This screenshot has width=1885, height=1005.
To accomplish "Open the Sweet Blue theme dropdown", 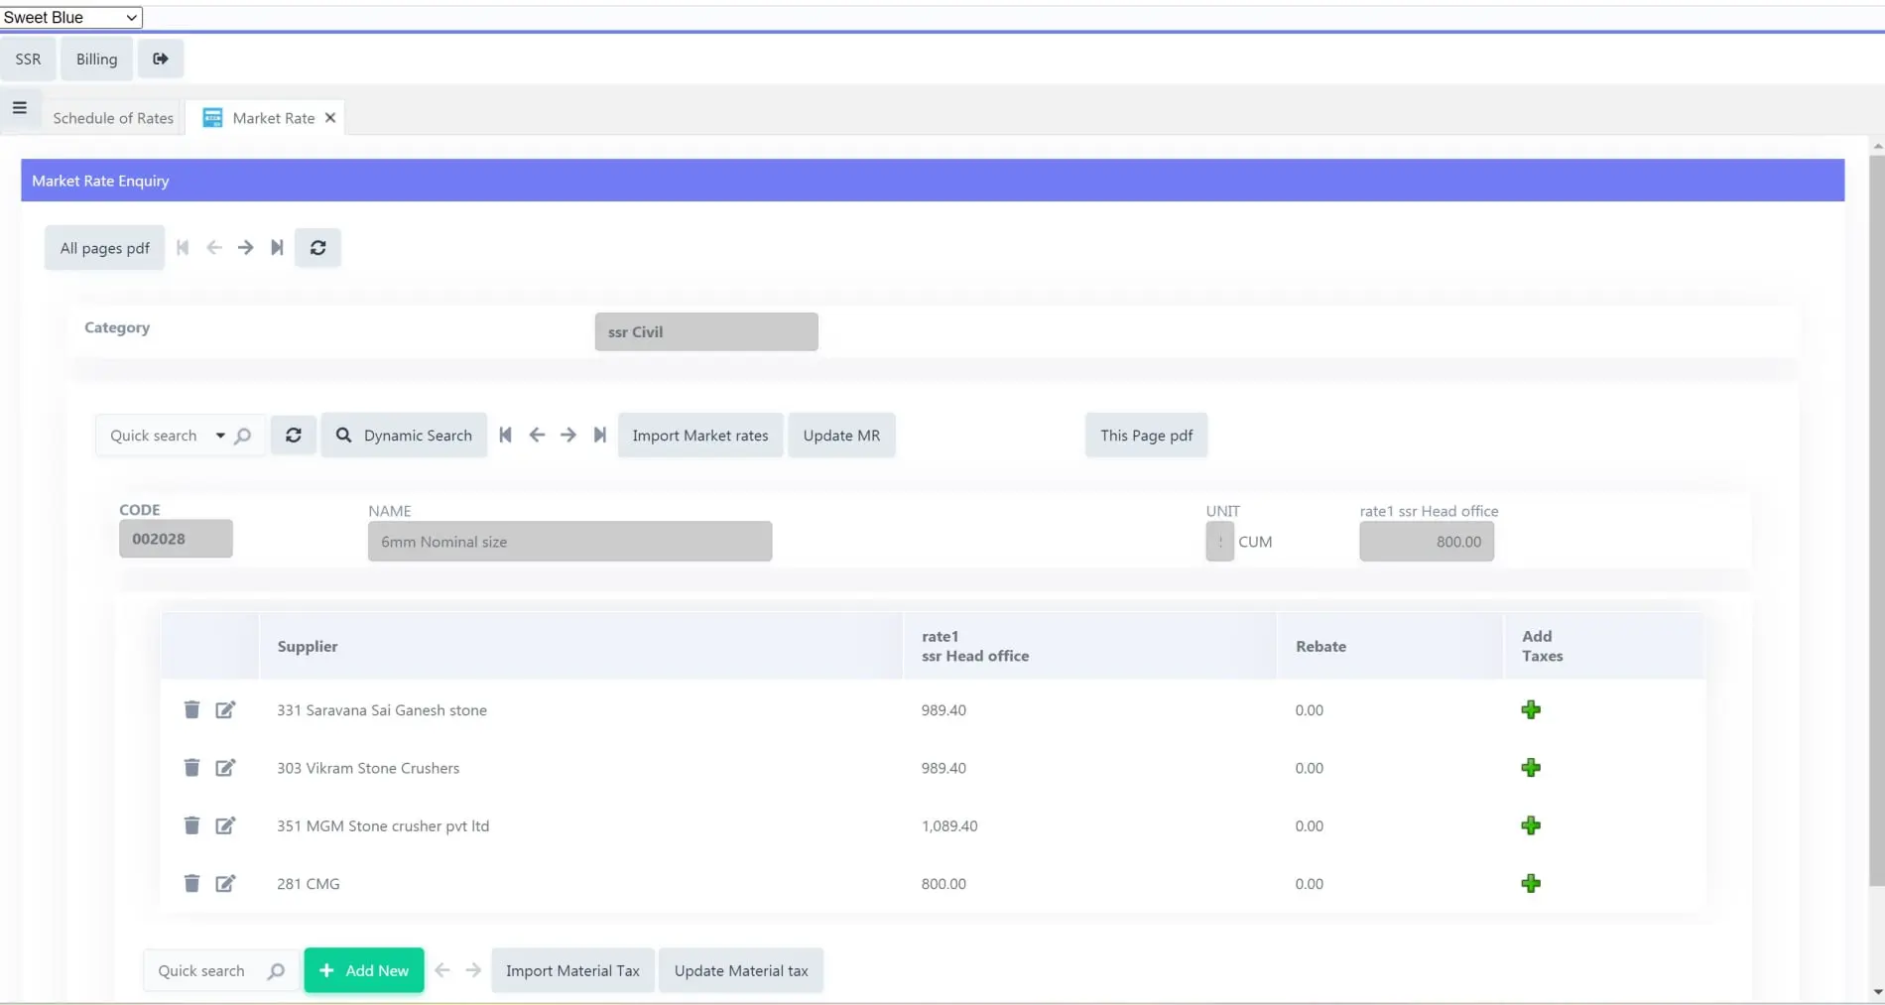I will (x=71, y=17).
